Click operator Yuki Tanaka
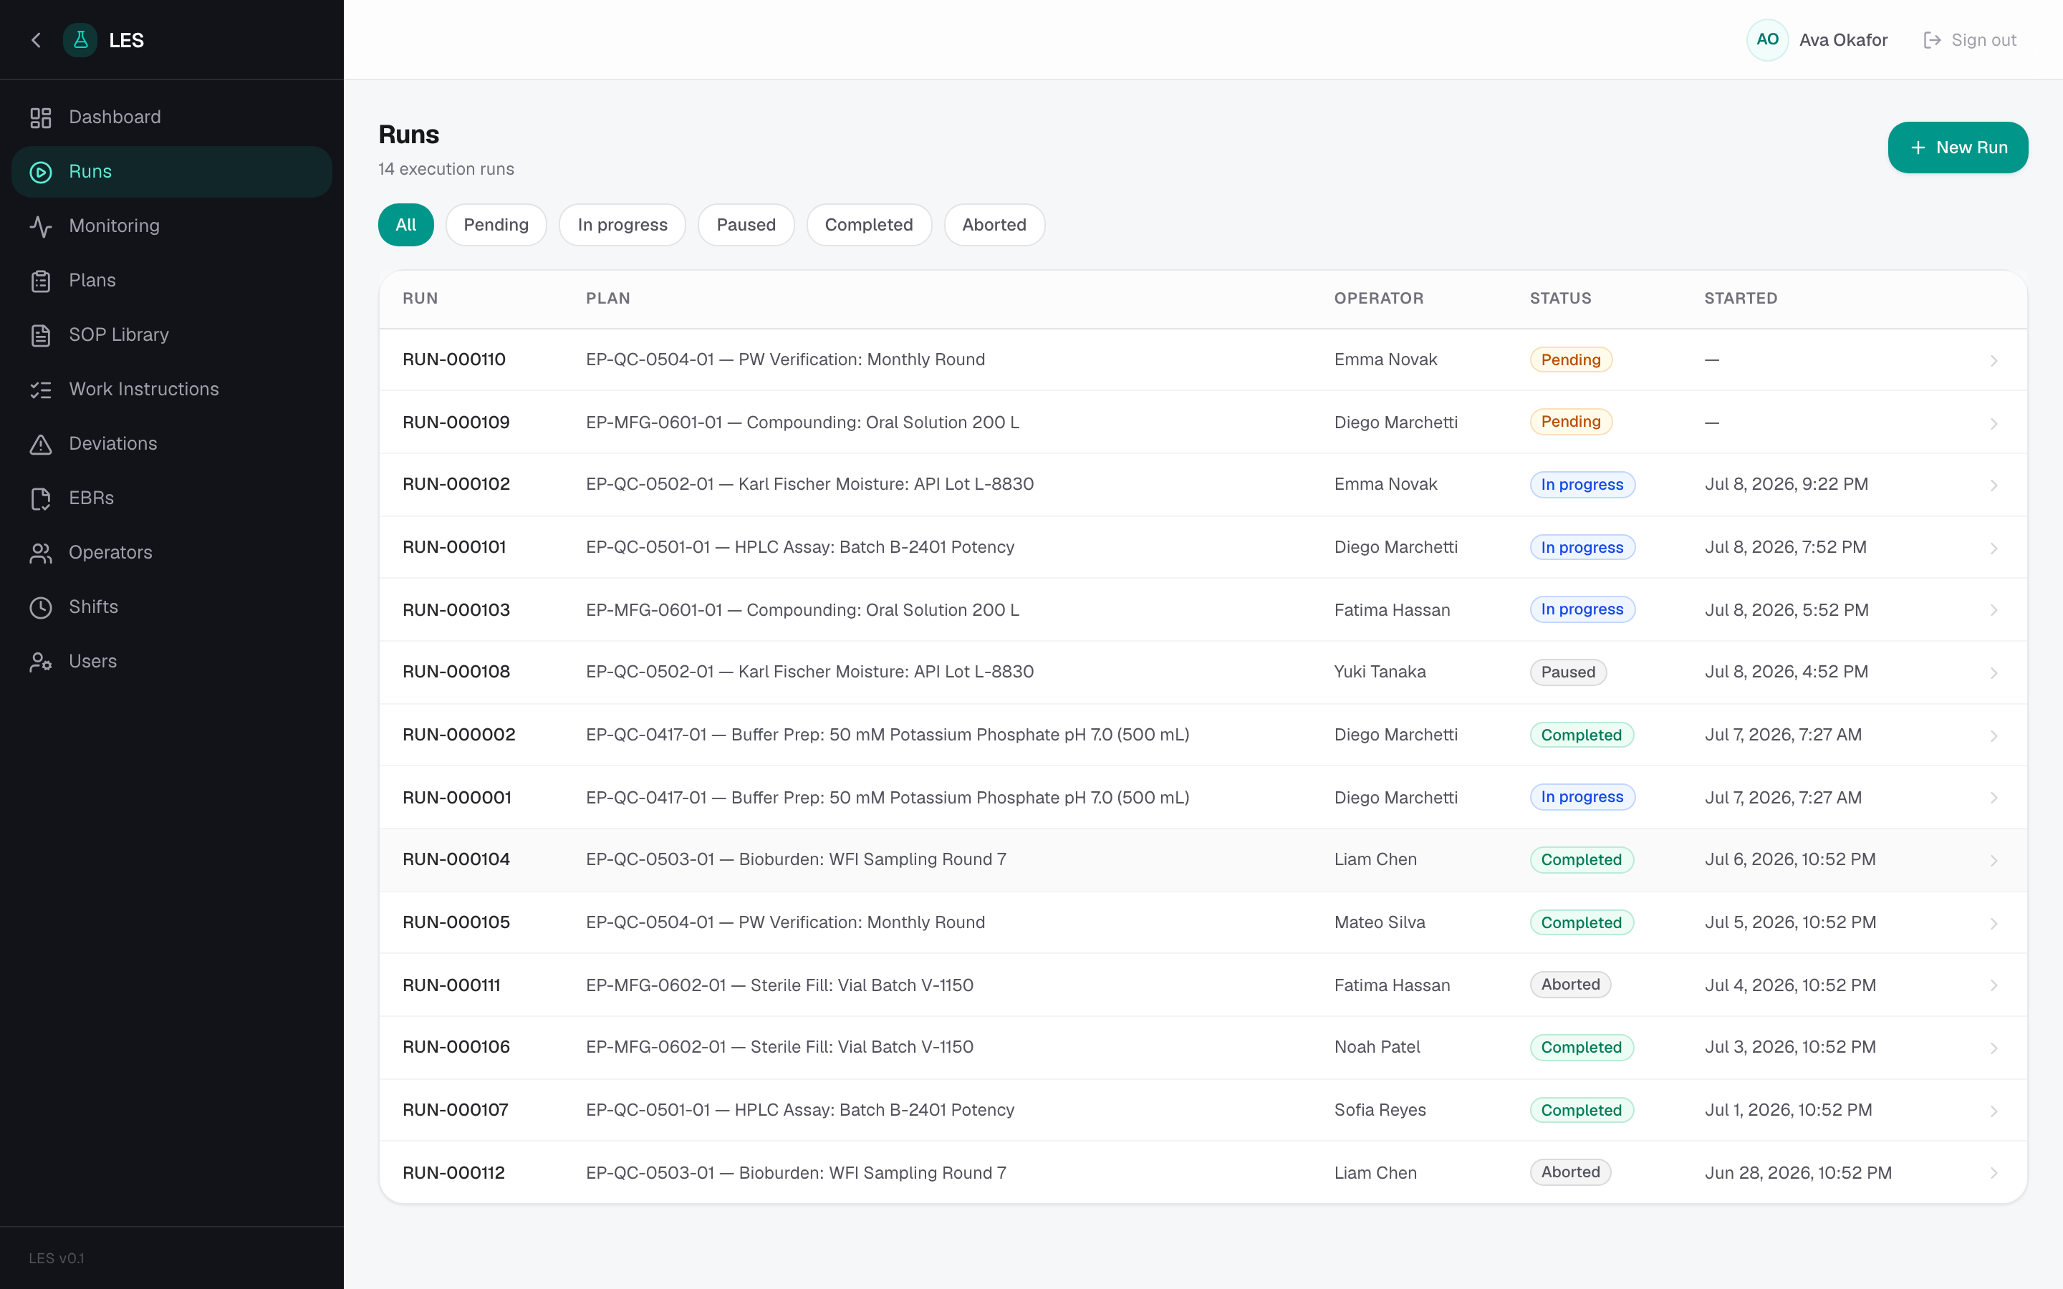Image resolution: width=2063 pixels, height=1289 pixels. (x=1380, y=672)
